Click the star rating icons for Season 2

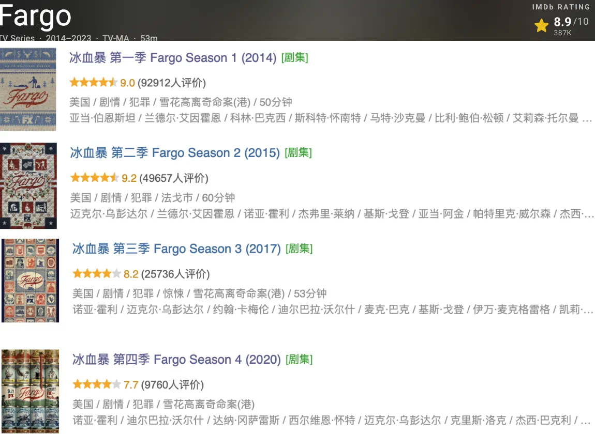95,177
